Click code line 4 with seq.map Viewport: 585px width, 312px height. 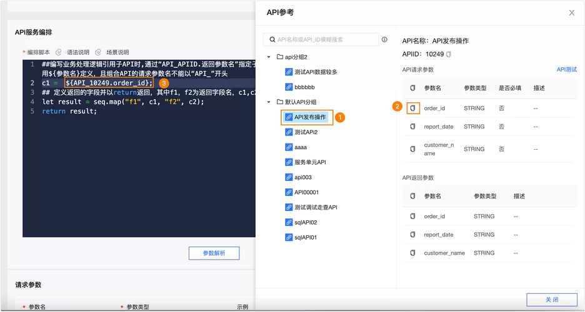[x=123, y=102]
